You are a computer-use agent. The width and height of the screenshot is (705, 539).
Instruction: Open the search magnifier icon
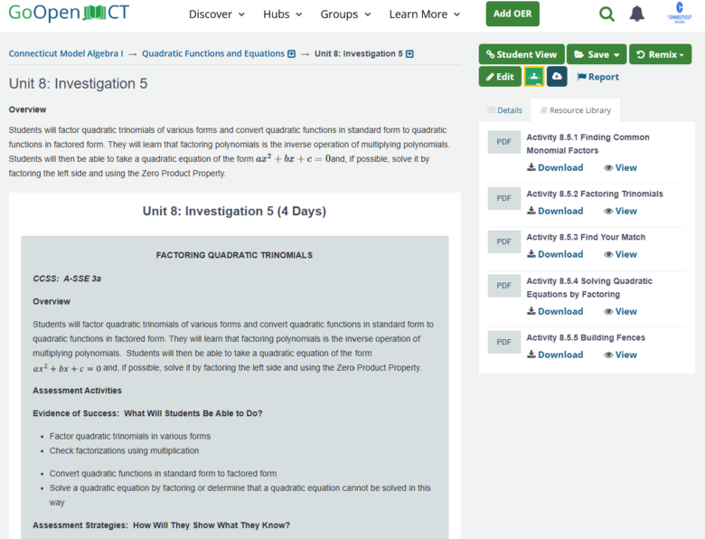click(x=606, y=14)
